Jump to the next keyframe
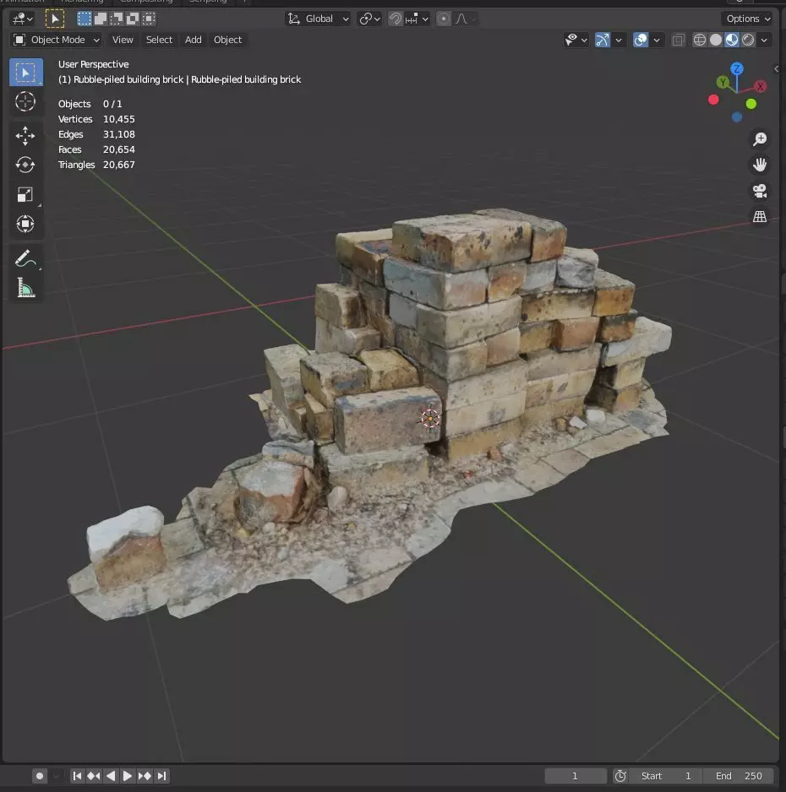786x792 pixels. point(145,776)
